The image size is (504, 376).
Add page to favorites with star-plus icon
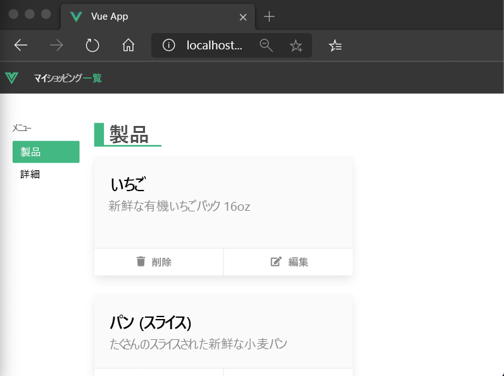[x=296, y=46]
